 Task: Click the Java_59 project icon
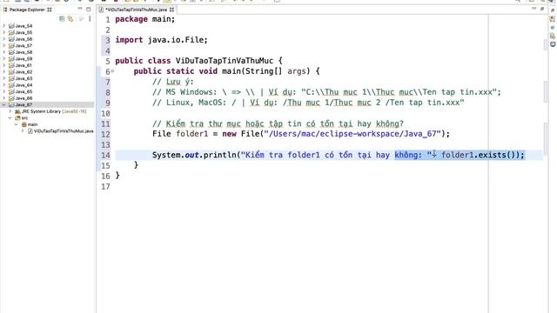point(11,58)
